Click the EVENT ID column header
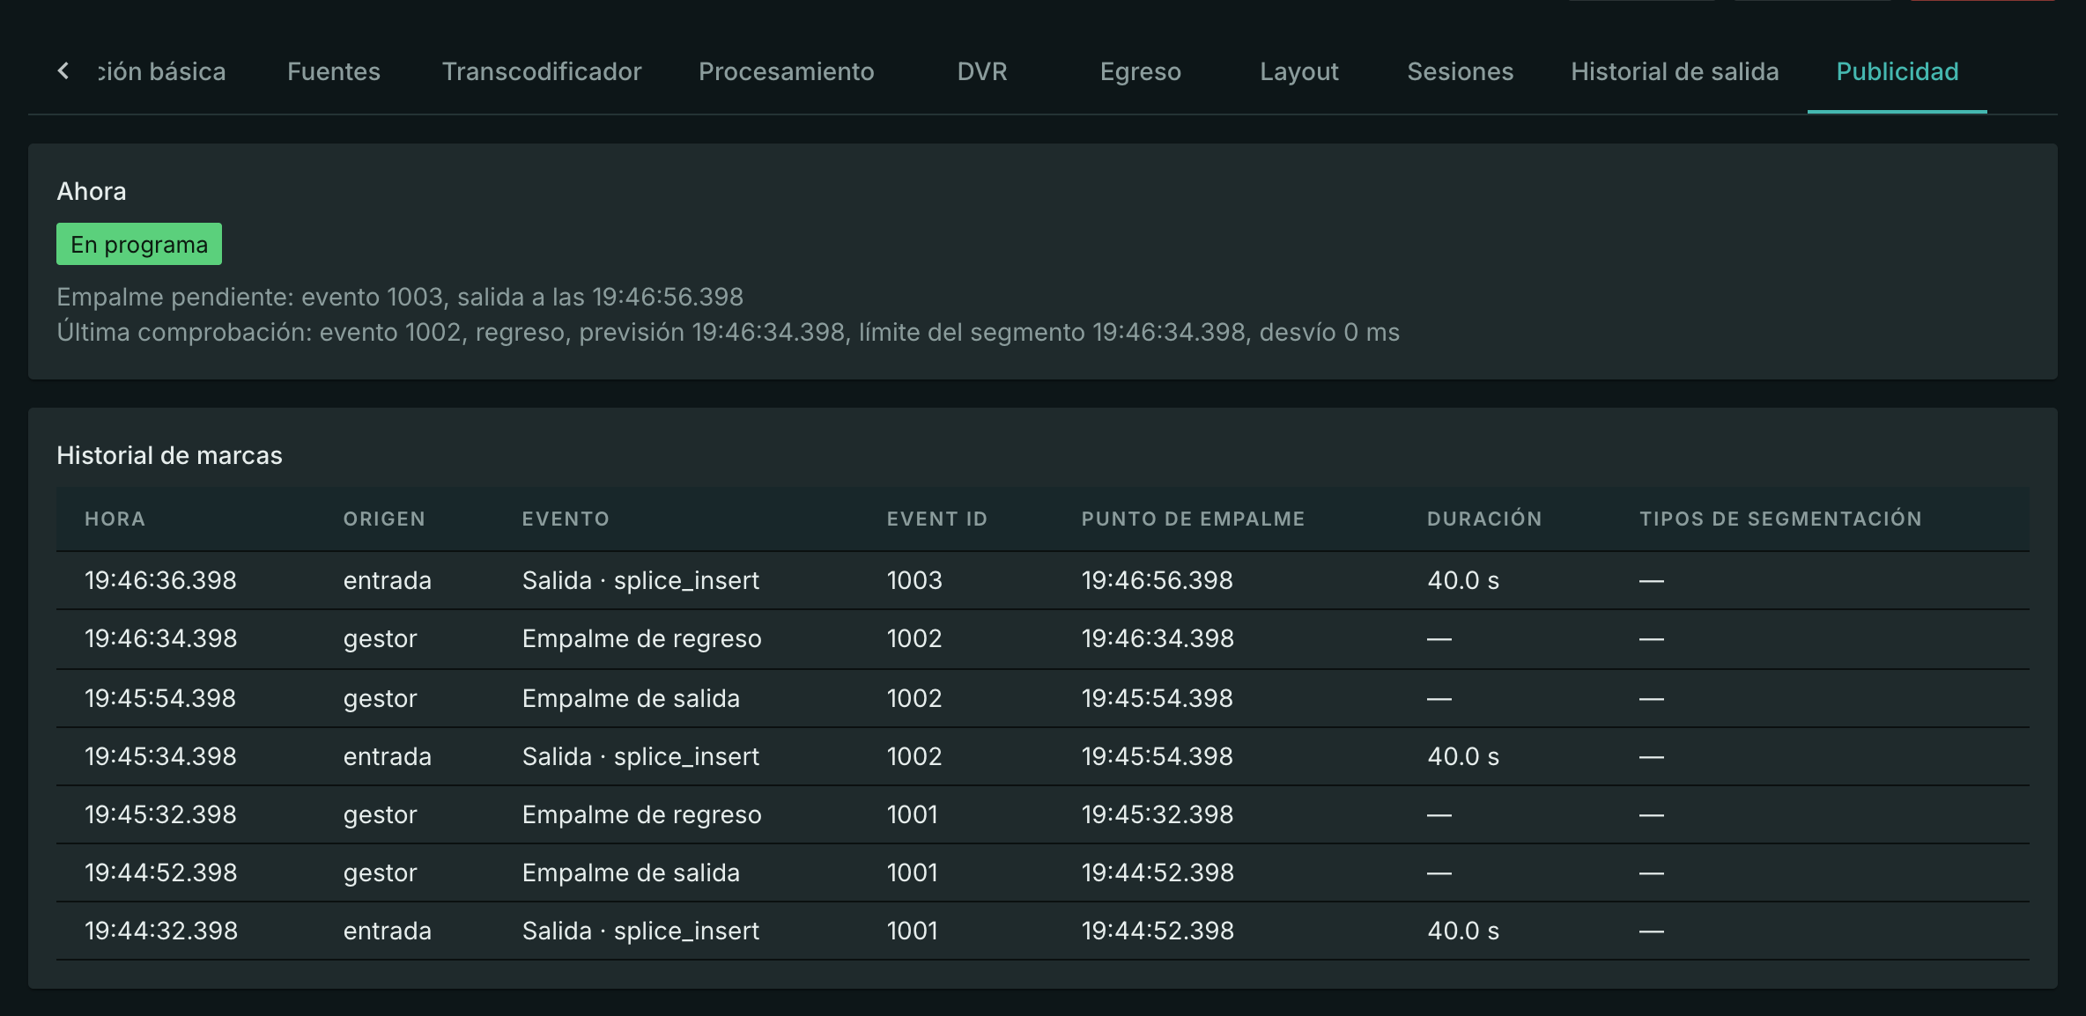This screenshot has height=1016, width=2086. (x=937, y=519)
